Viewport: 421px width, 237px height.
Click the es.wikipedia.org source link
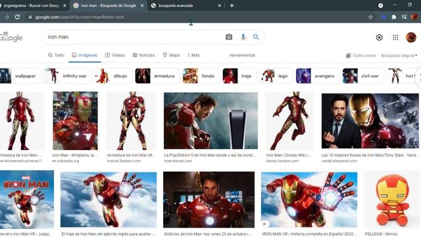66,161
